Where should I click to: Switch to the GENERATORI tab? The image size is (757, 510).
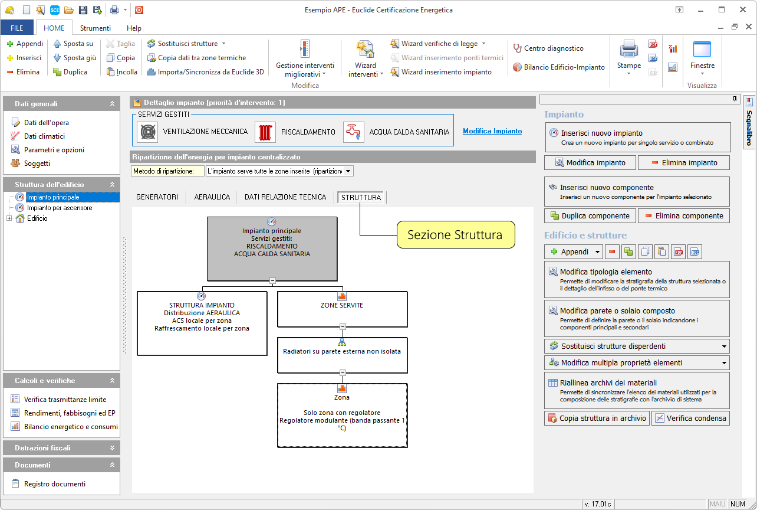coord(157,197)
